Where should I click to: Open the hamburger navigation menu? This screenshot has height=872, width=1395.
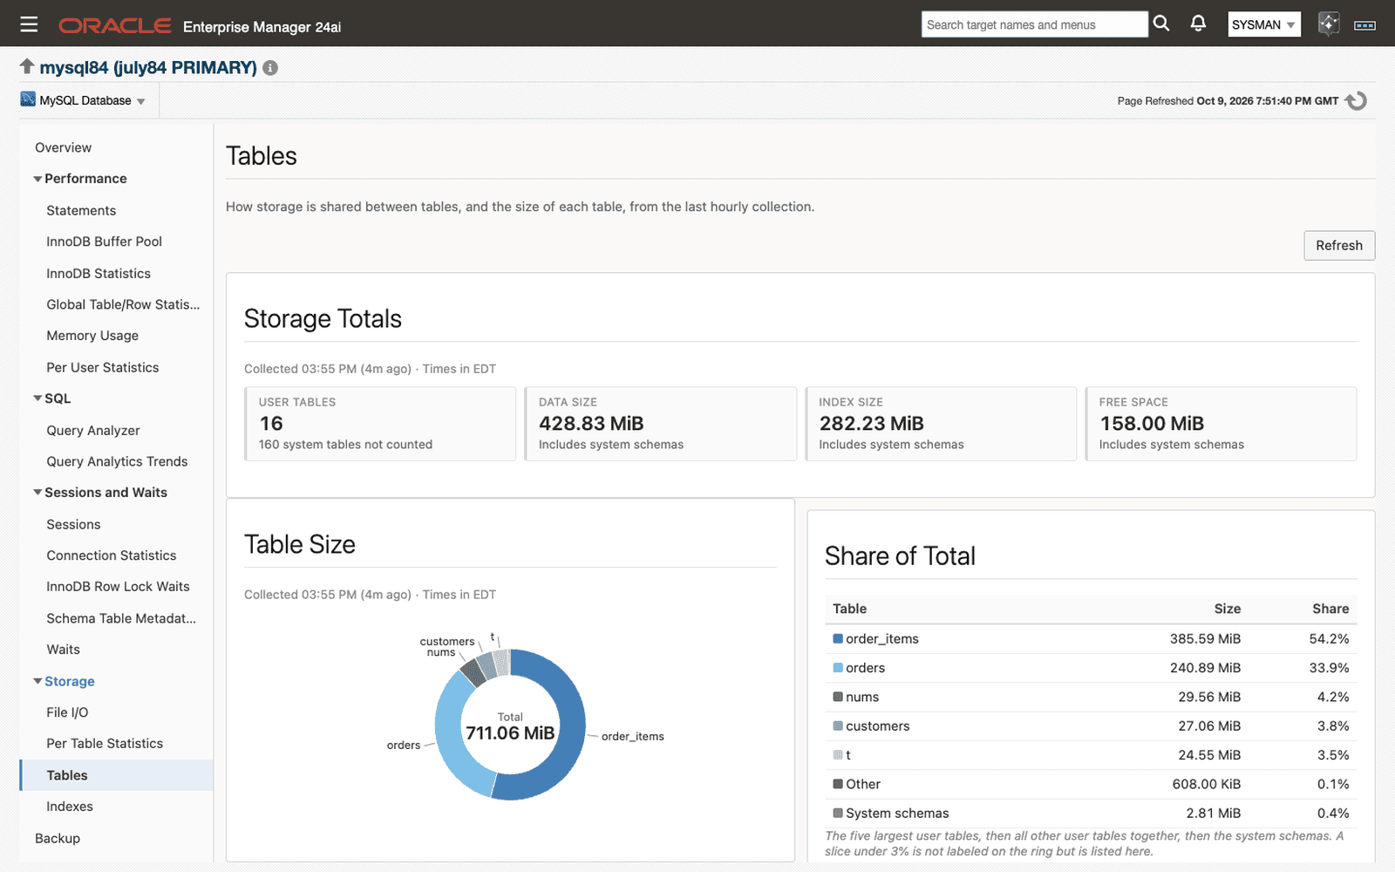(29, 24)
